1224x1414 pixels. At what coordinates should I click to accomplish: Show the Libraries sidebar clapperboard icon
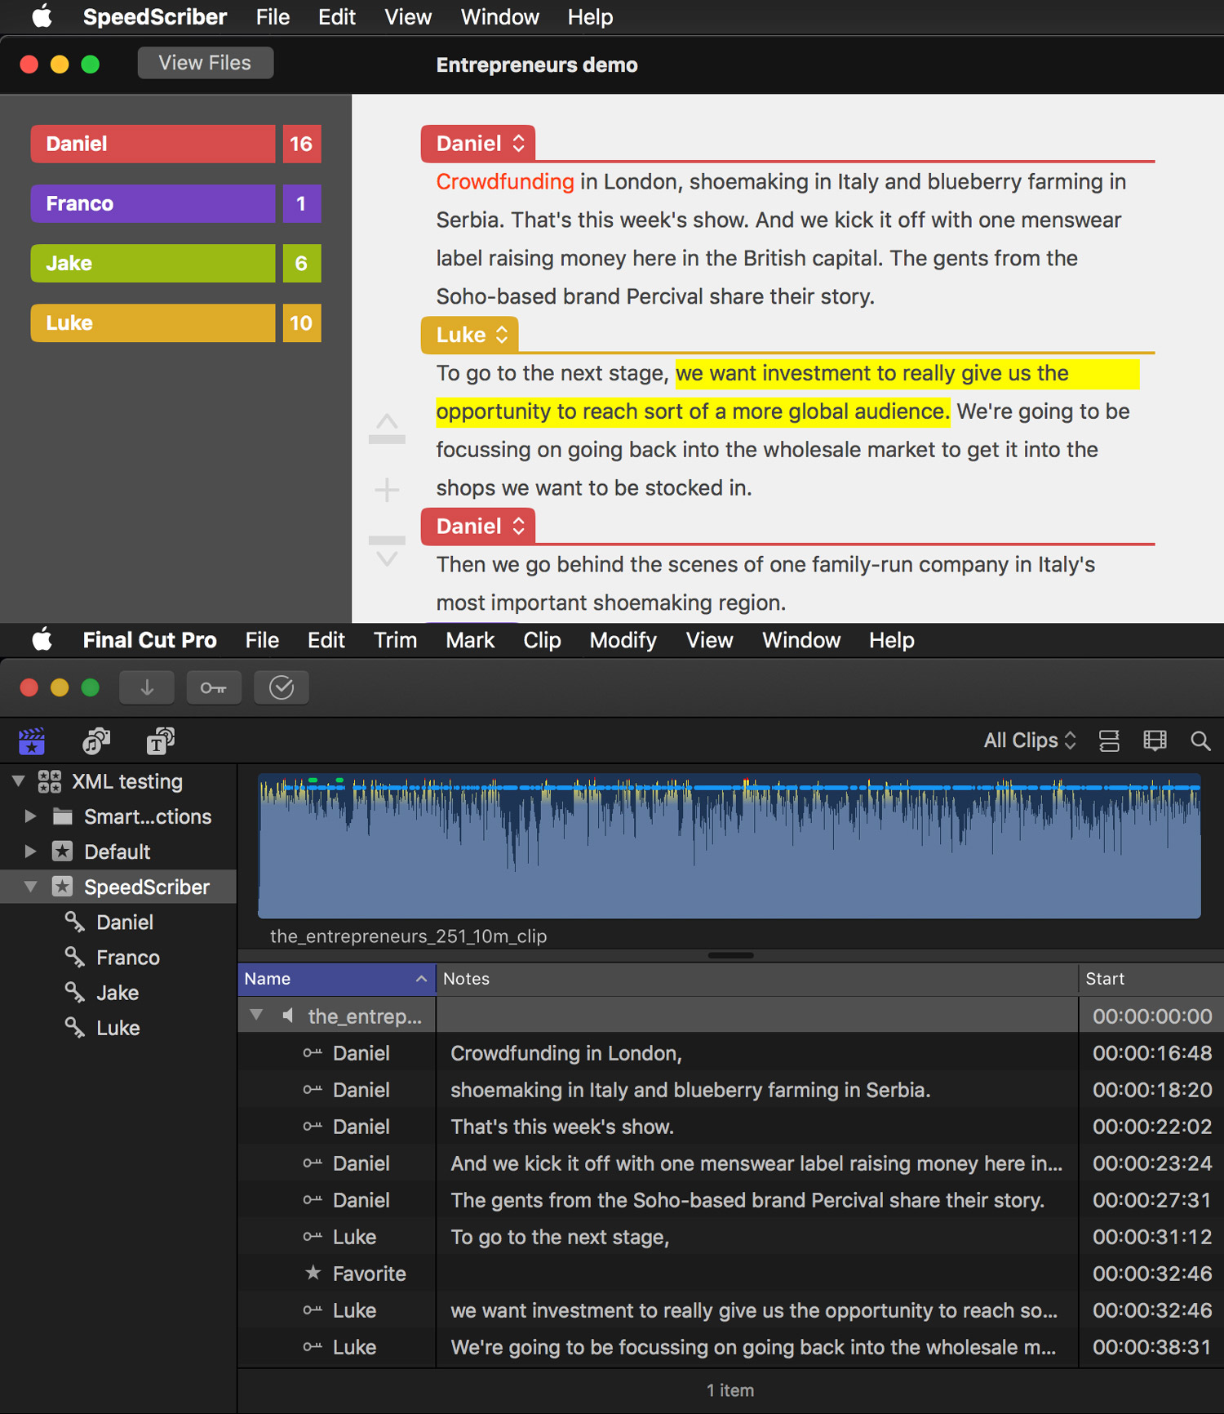32,741
